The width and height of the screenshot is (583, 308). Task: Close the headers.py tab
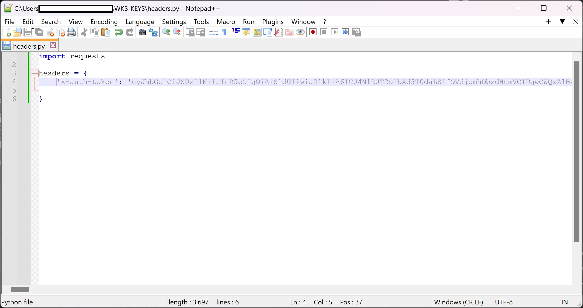[x=53, y=46]
